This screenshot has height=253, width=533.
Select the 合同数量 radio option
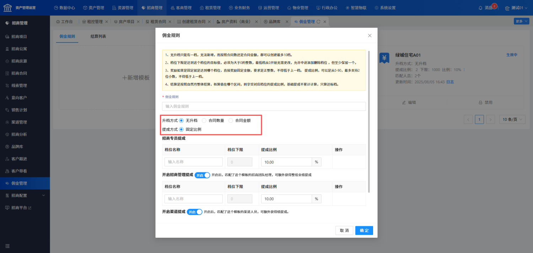pyautogui.click(x=213, y=120)
